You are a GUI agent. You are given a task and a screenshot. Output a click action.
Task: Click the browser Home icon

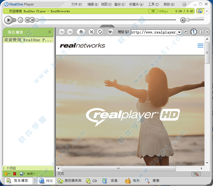tap(81, 32)
